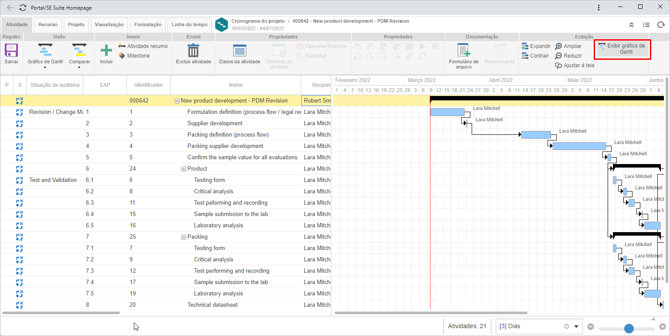Switch to the Projeto tab
670x336 pixels.
[76, 25]
